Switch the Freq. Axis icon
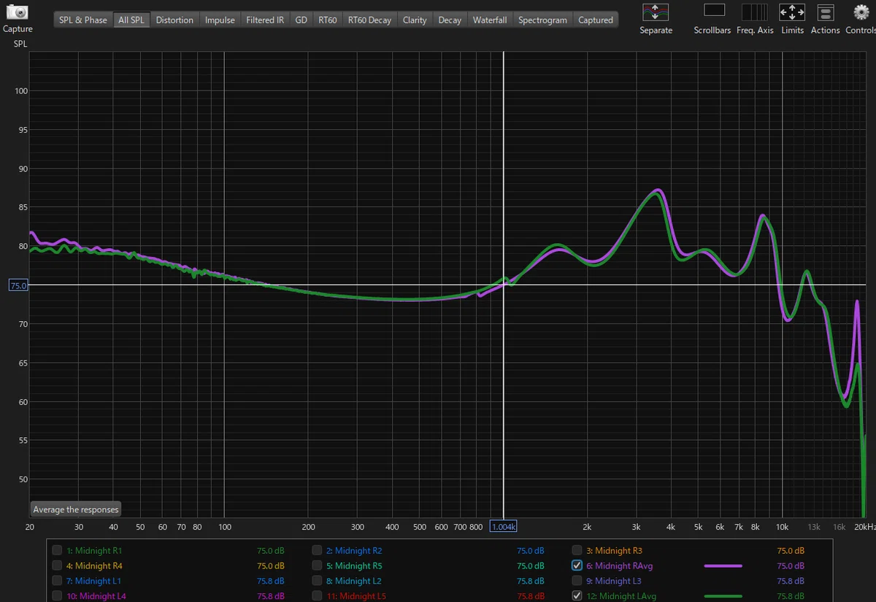Screen dimensions: 876x602 click(754, 12)
